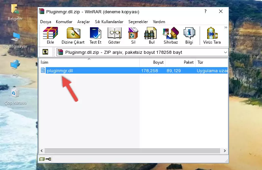Click the disk icon in status bar
This screenshot has height=170, width=262.
pyautogui.click(x=42, y=159)
